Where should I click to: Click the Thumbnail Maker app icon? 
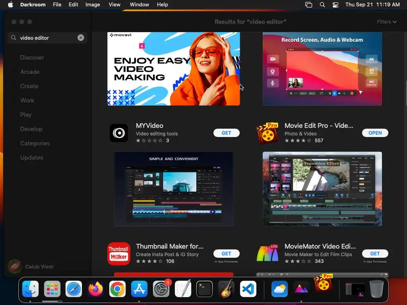point(119,254)
